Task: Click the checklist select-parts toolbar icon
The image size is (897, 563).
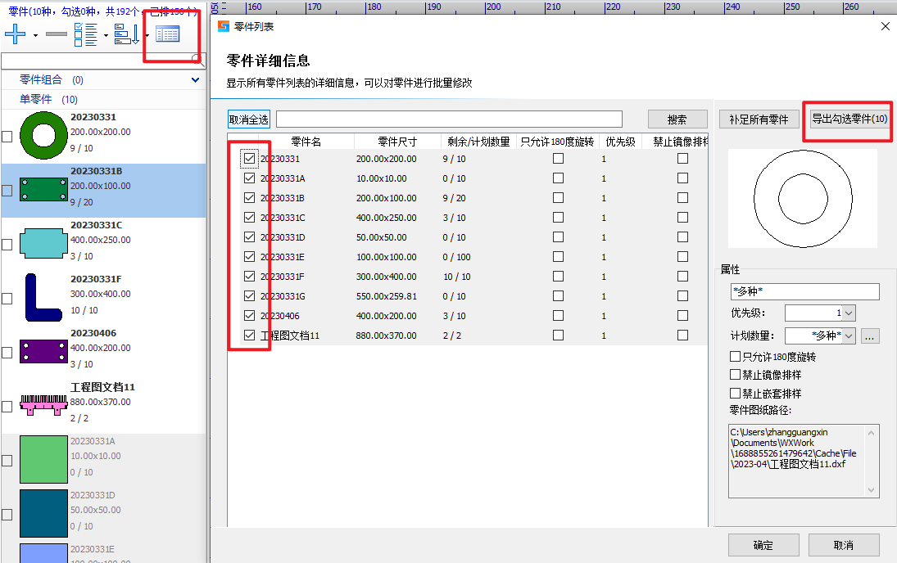Action: (85, 34)
